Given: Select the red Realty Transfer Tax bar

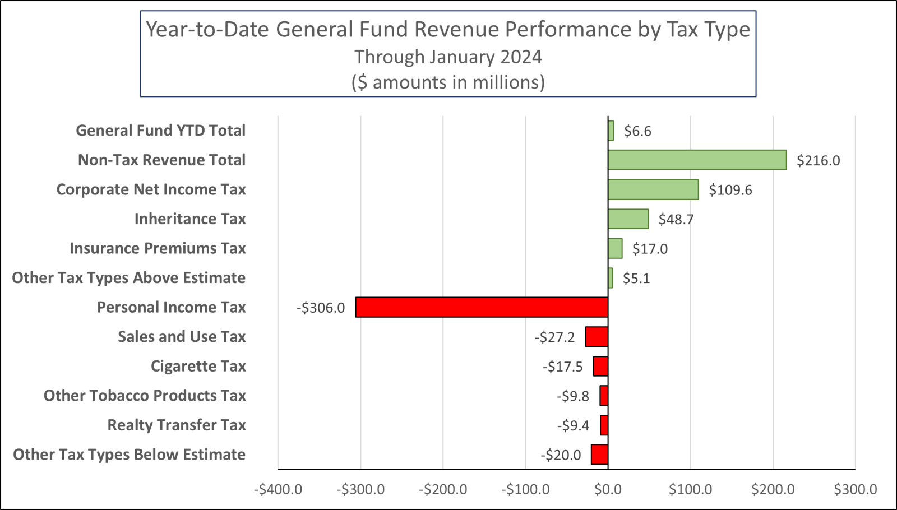Looking at the screenshot, I should [604, 425].
